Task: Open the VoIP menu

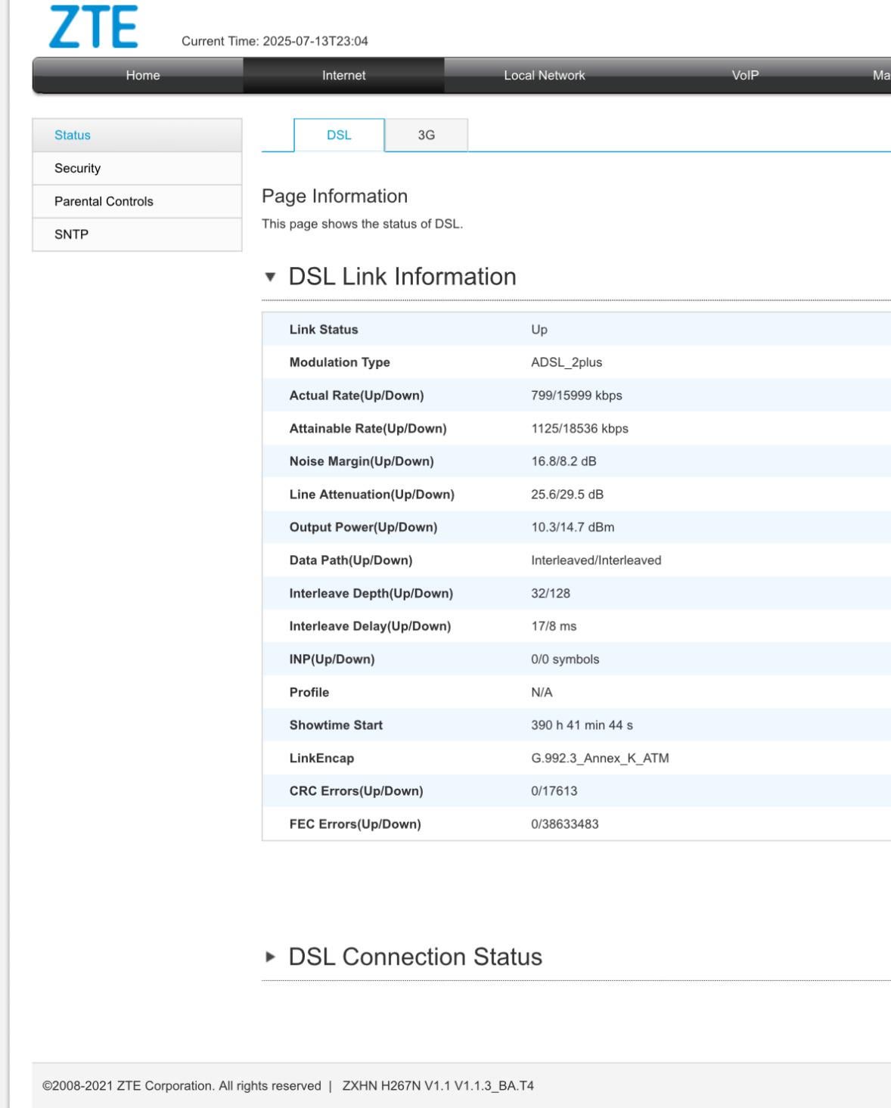Action: [x=745, y=76]
